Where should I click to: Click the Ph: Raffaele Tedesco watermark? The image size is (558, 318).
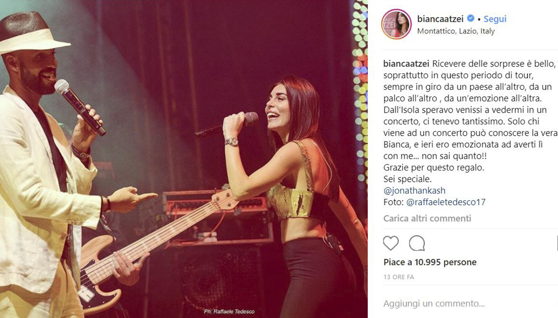[x=230, y=312]
